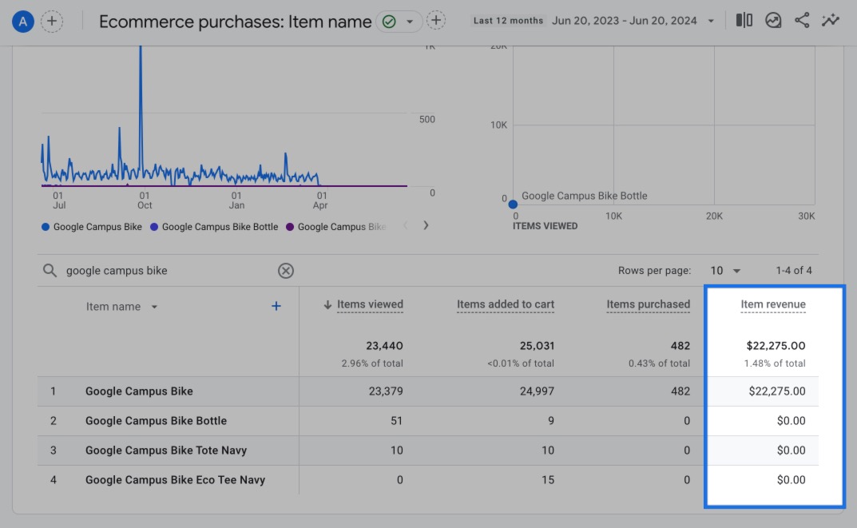Click the ITEMS VIEWED axis label
The image size is (857, 528).
pos(545,226)
